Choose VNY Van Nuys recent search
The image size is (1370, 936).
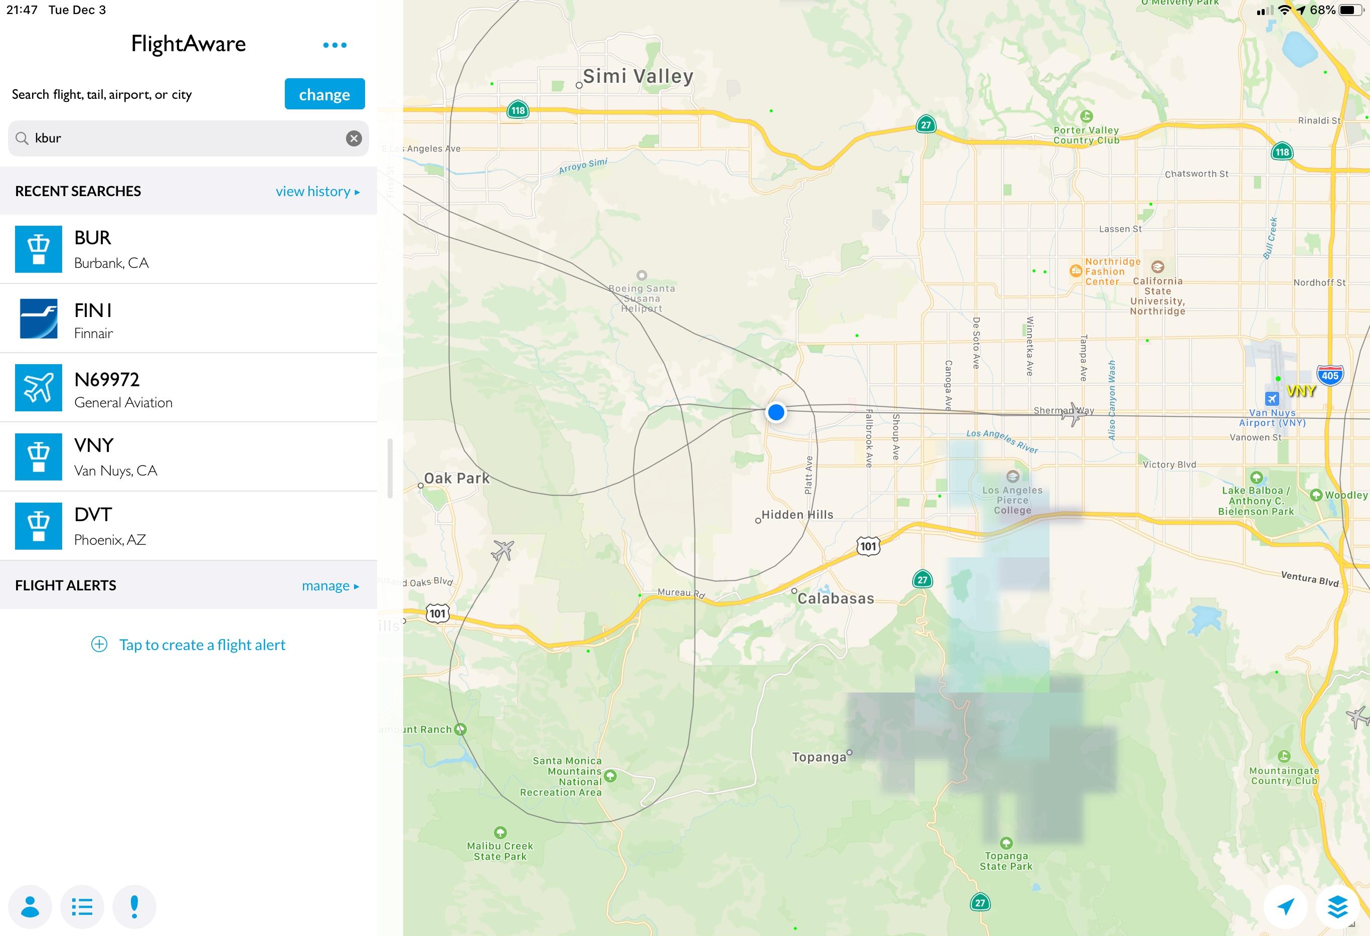(x=189, y=457)
